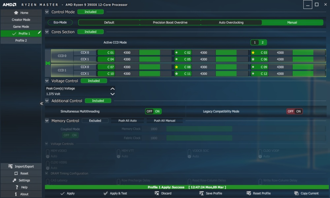Click the checkmark icon beside Profile 1

click(14, 34)
